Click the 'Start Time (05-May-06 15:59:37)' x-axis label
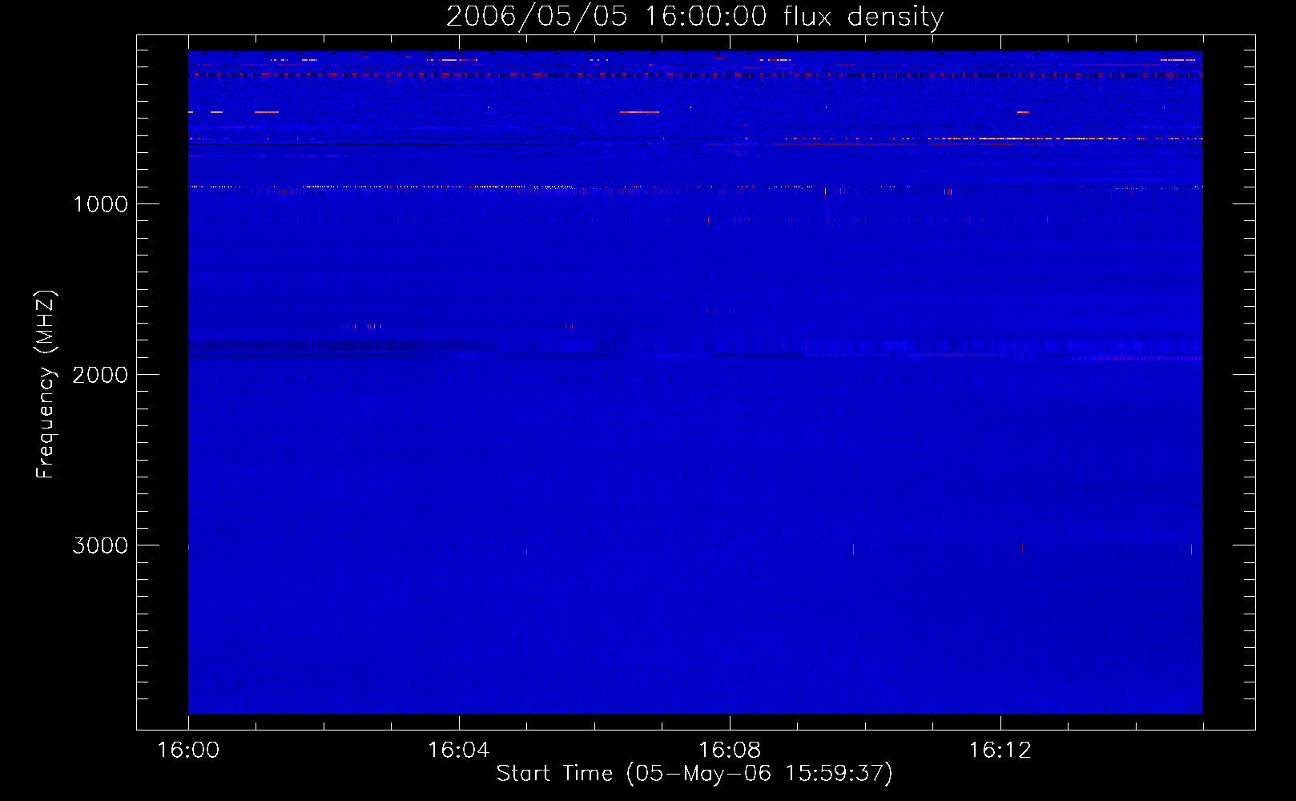The height and width of the screenshot is (801, 1296). tap(694, 774)
